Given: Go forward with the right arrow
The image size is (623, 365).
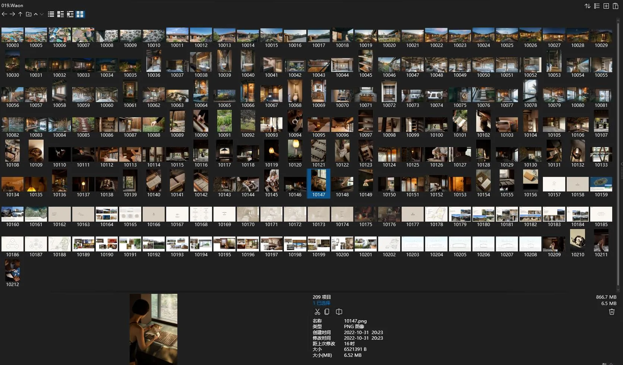Looking at the screenshot, I should point(12,14).
